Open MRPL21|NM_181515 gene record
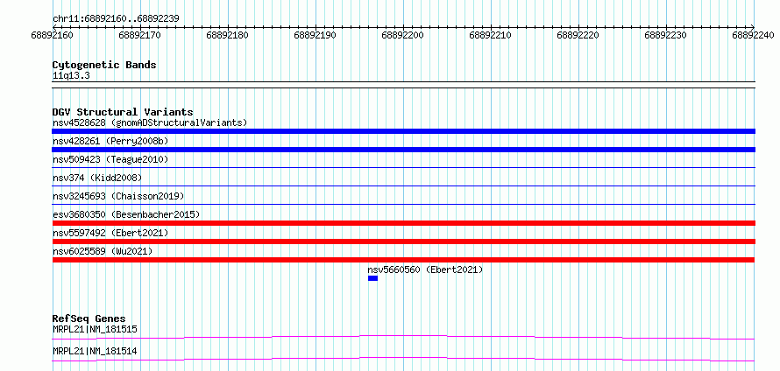The width and height of the screenshot is (780, 371). click(x=95, y=329)
